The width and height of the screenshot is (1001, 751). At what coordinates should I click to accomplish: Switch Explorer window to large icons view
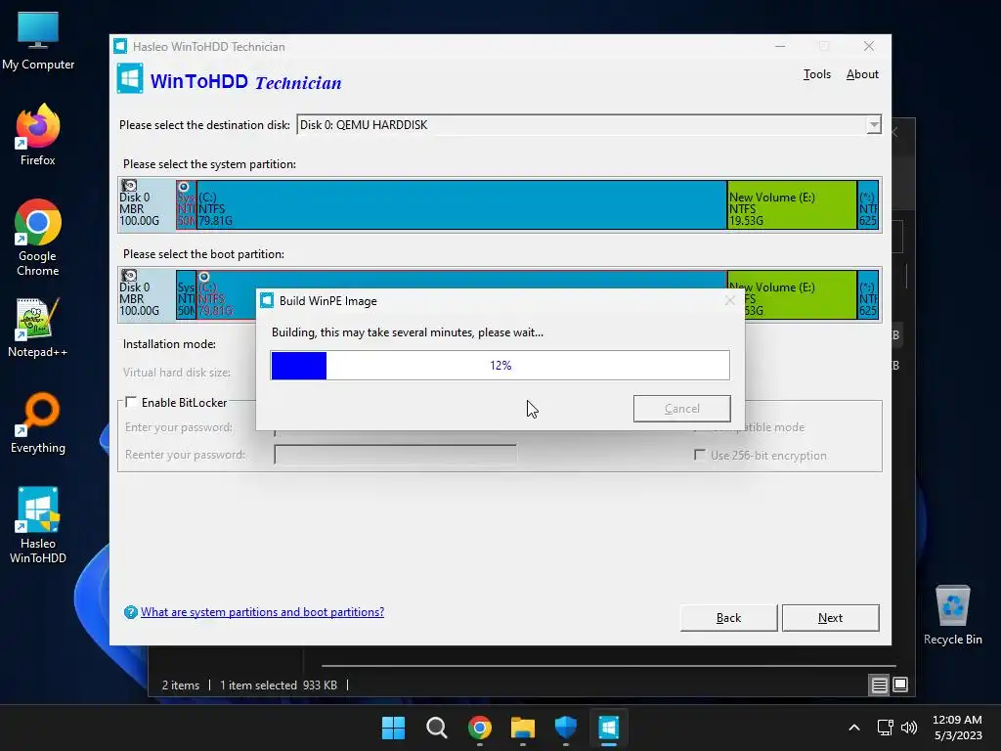(900, 685)
